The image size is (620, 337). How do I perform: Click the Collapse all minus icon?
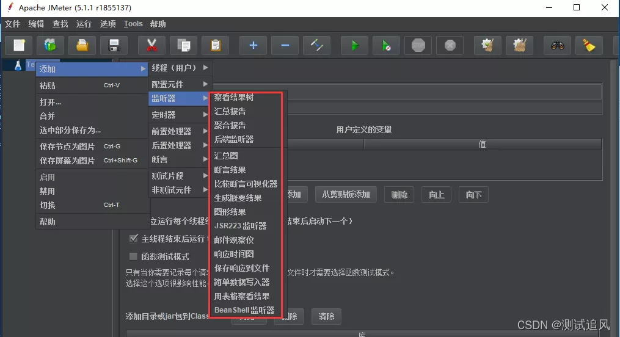pos(285,45)
